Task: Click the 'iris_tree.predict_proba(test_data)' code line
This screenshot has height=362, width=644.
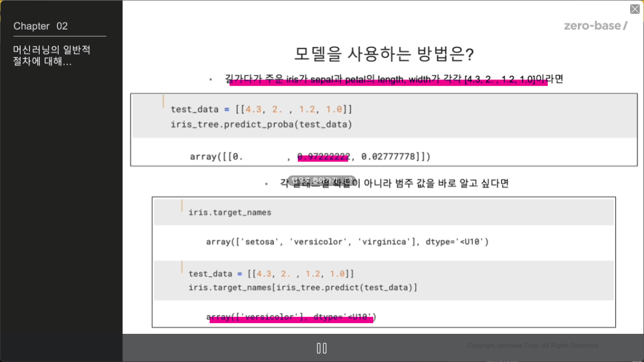Action: tap(261, 124)
